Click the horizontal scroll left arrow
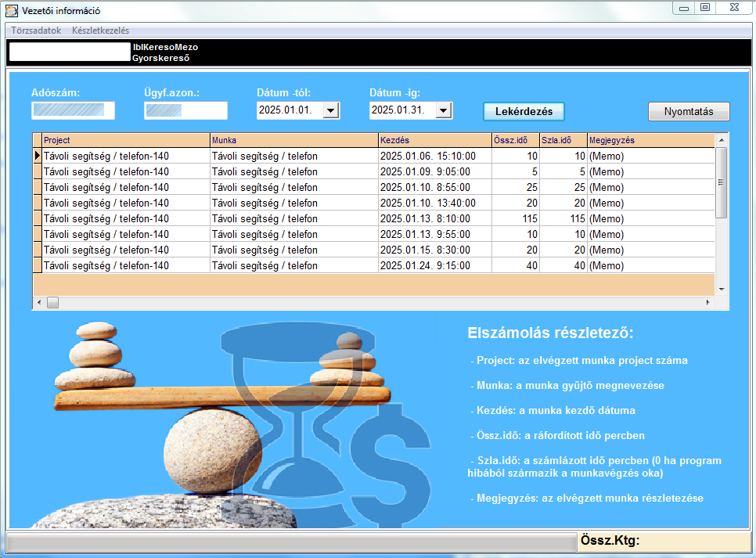Screen dimensions: 756x558 [40, 302]
